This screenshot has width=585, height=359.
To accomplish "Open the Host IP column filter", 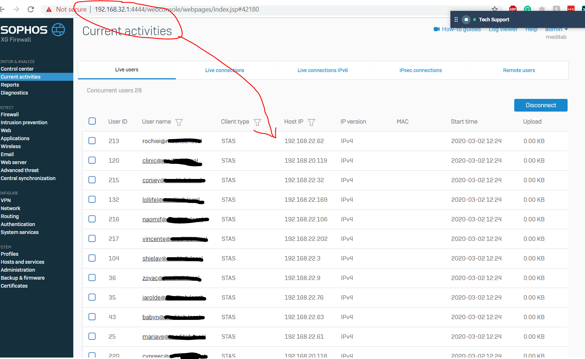I will (x=311, y=122).
